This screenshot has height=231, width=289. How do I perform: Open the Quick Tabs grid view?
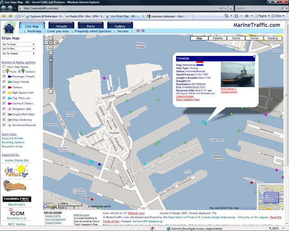coord(19,16)
